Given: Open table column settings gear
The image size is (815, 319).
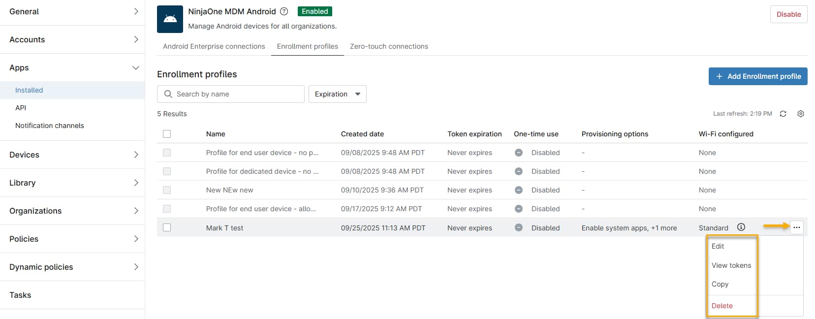Looking at the screenshot, I should click(x=801, y=114).
